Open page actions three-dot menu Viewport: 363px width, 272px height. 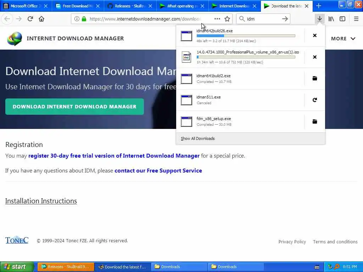click(217, 19)
